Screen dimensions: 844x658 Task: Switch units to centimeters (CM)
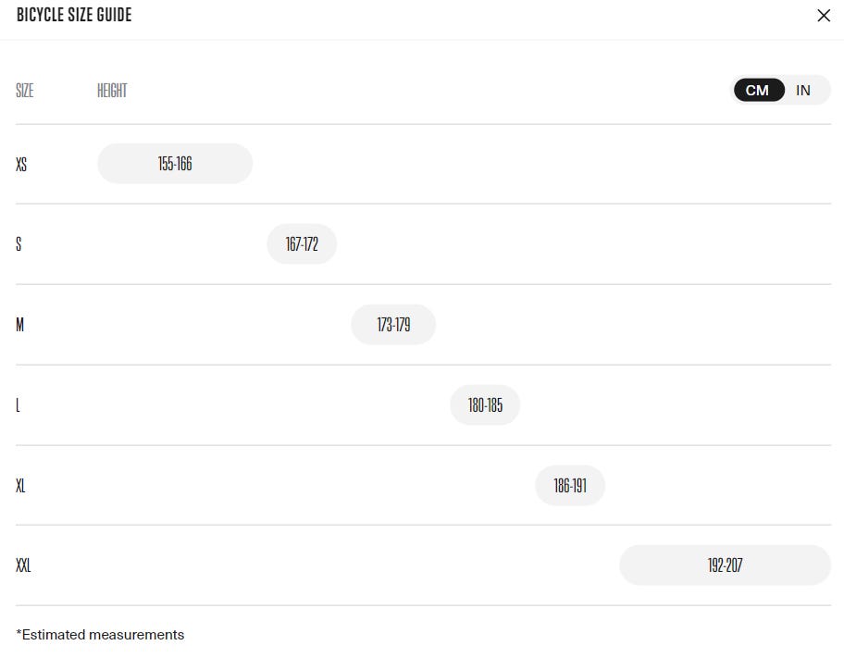click(758, 90)
